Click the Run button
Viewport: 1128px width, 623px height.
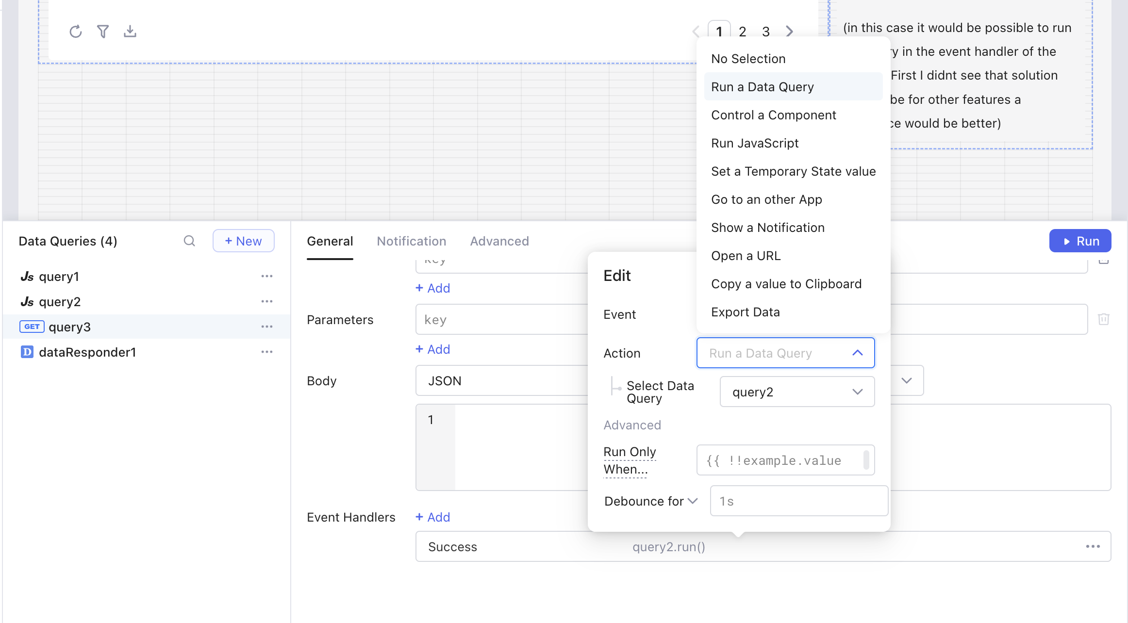coord(1080,241)
